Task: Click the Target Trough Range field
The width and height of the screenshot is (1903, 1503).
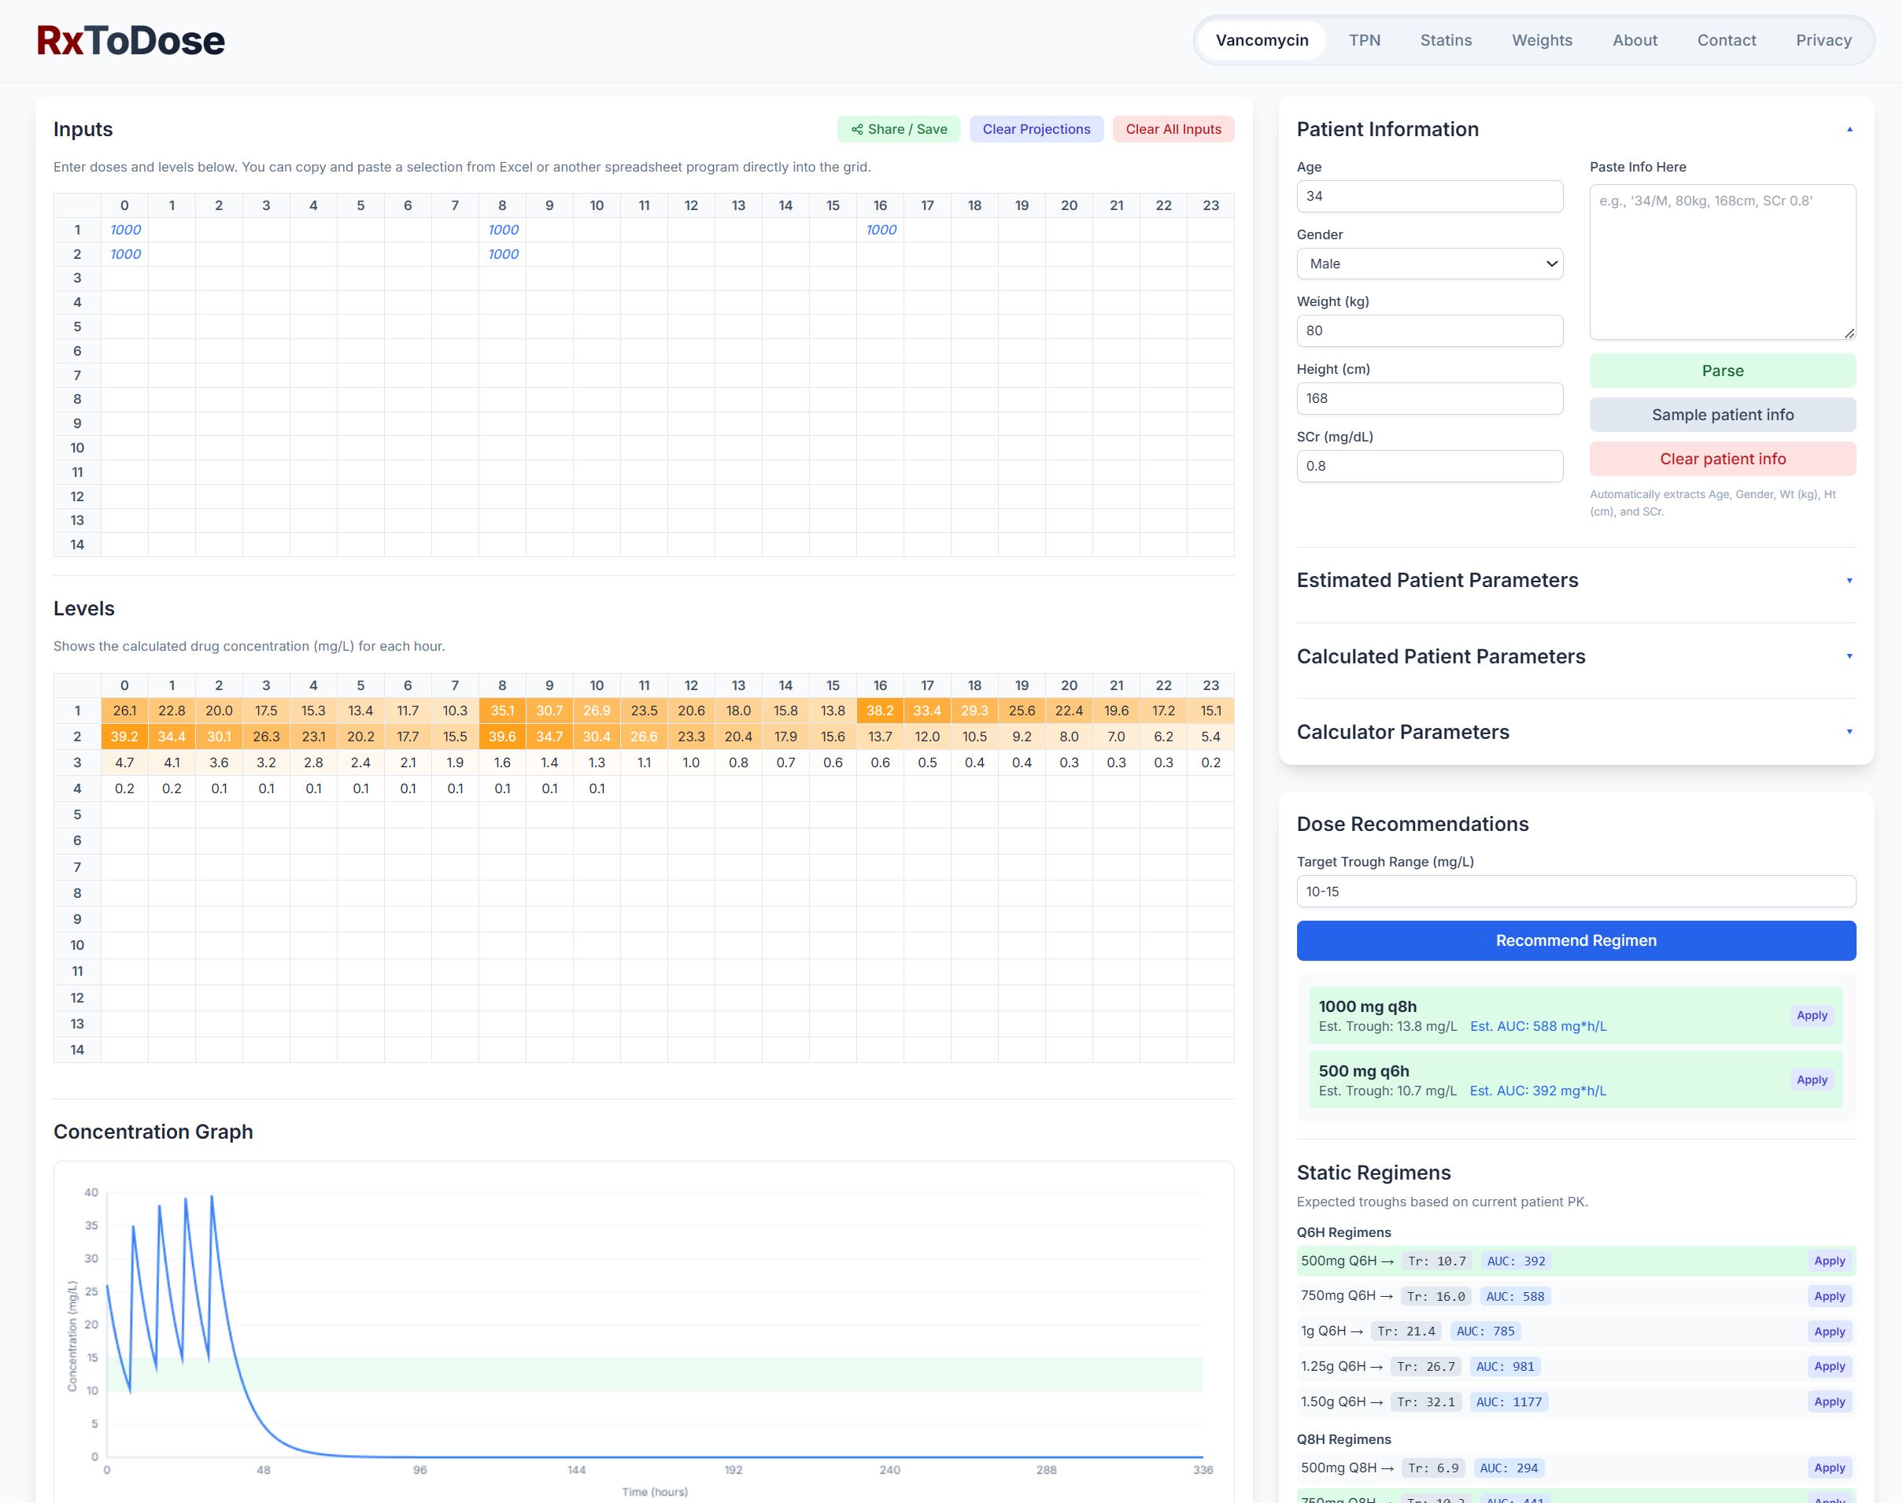Action: tap(1576, 892)
